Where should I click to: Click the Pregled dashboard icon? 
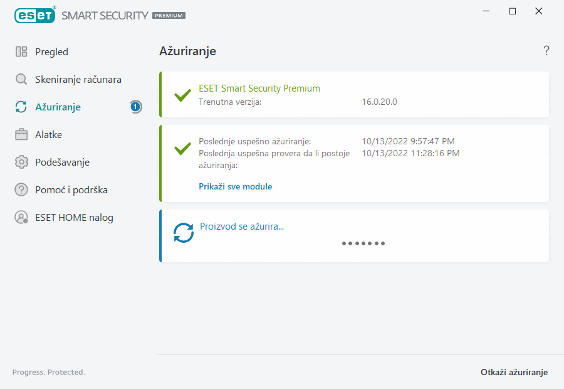(x=21, y=52)
